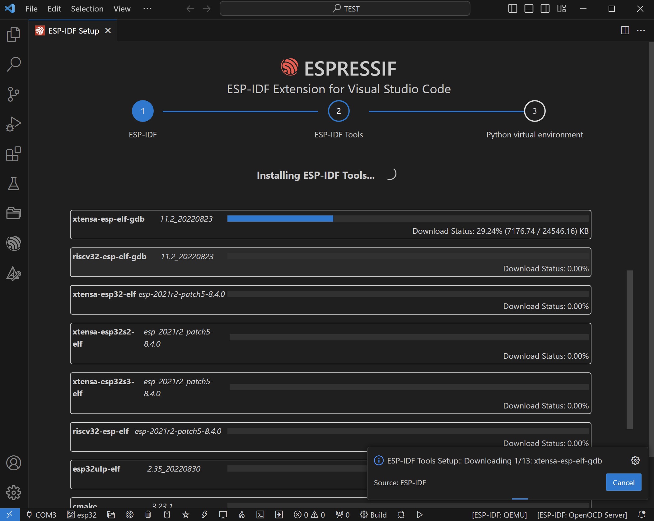Click the debug bug icon in status bar
654x521 pixels.
401,515
